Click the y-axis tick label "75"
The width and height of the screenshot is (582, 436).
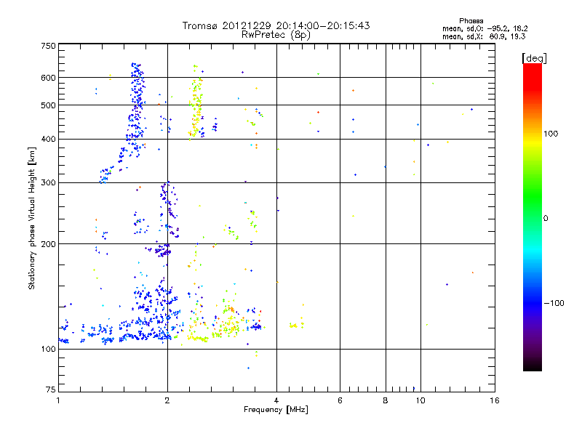click(51, 389)
